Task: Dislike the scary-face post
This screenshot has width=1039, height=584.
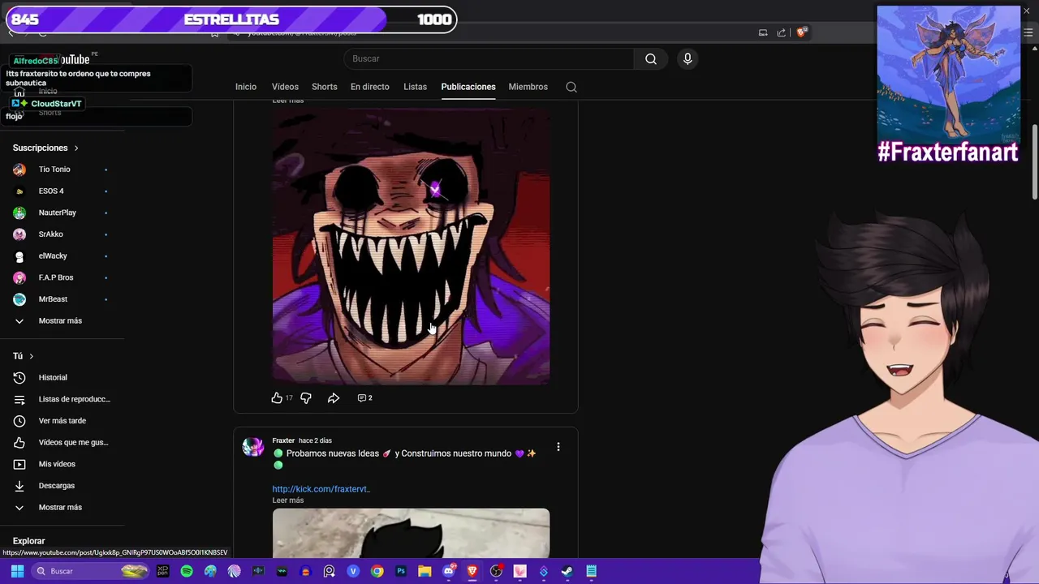Action: click(306, 397)
